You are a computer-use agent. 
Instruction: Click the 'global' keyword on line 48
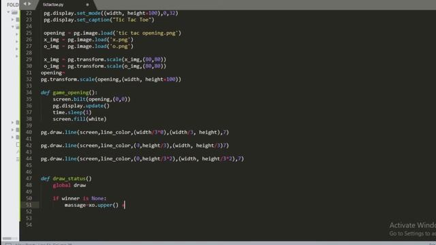tap(61, 185)
